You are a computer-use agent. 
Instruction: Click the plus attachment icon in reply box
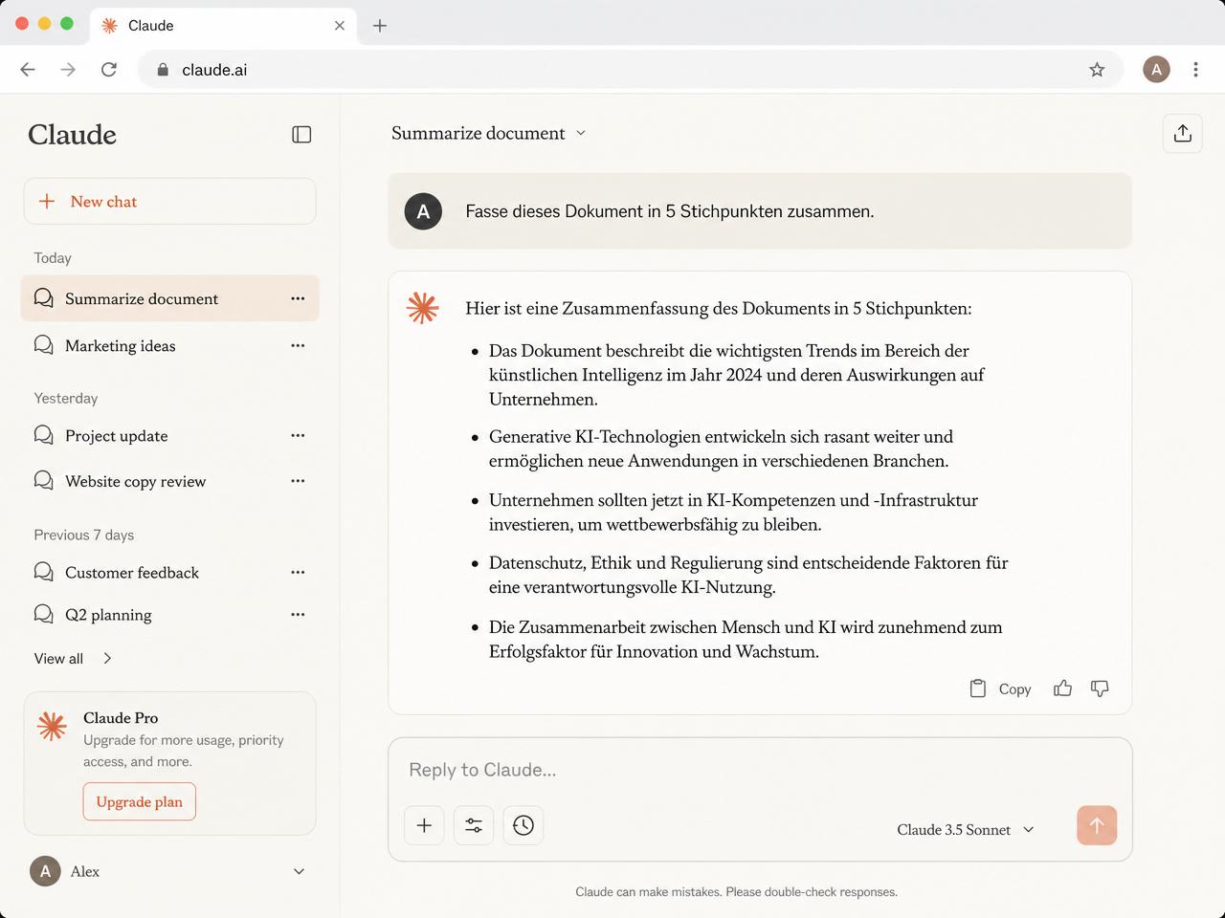coord(424,825)
